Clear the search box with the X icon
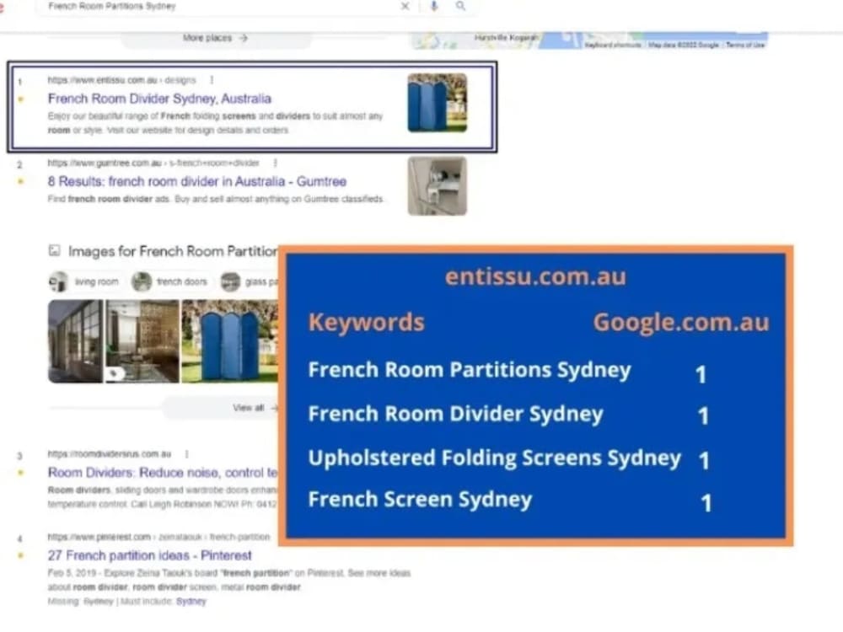Screen dimensions: 843x632 click(x=405, y=6)
